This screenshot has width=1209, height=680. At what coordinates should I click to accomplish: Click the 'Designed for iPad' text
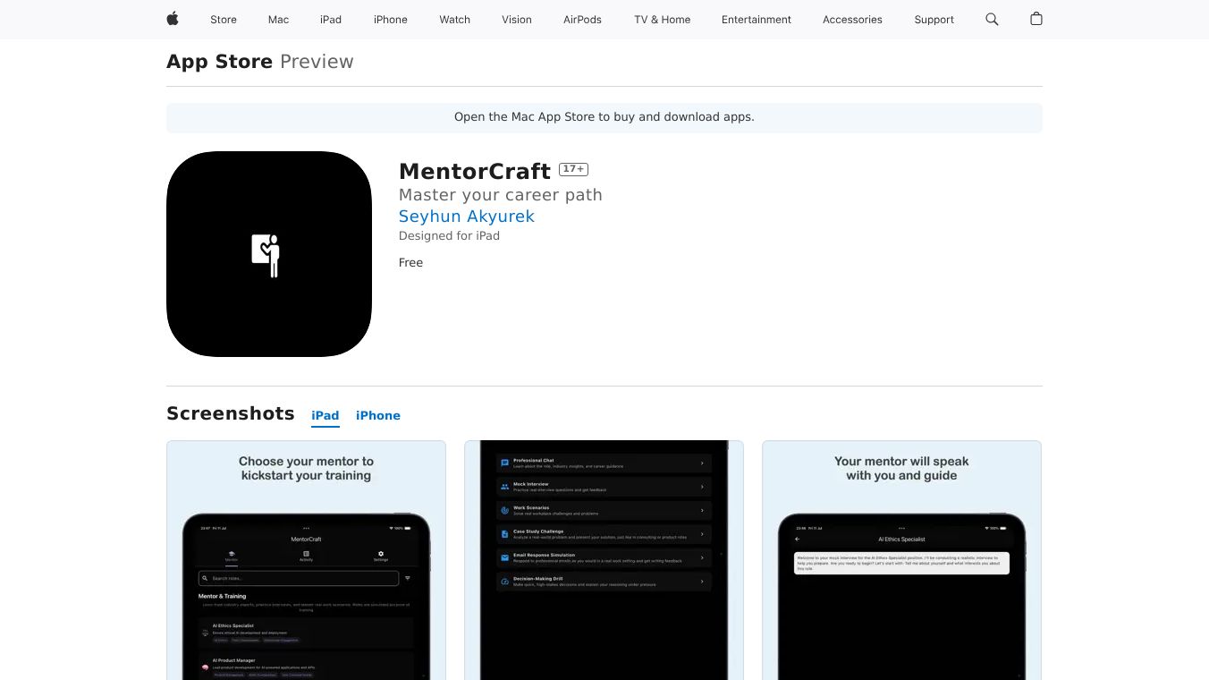tap(449, 236)
